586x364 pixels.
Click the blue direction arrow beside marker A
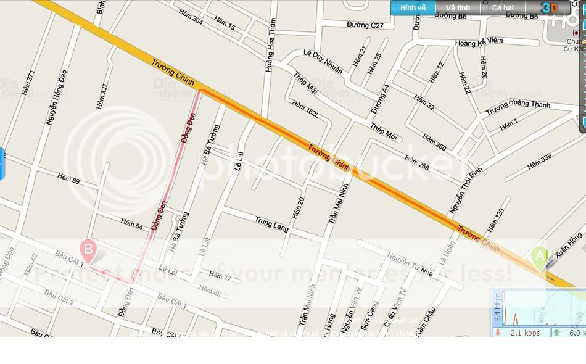click(x=550, y=265)
